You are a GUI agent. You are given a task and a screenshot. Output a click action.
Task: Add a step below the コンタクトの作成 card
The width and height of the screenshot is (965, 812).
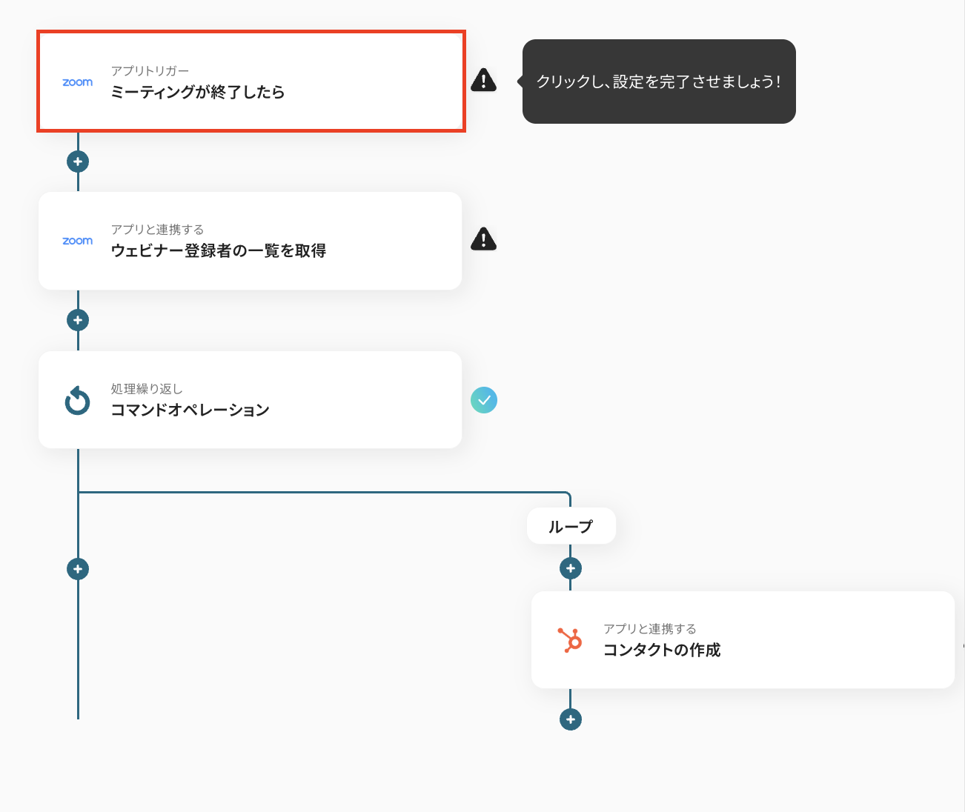571,719
